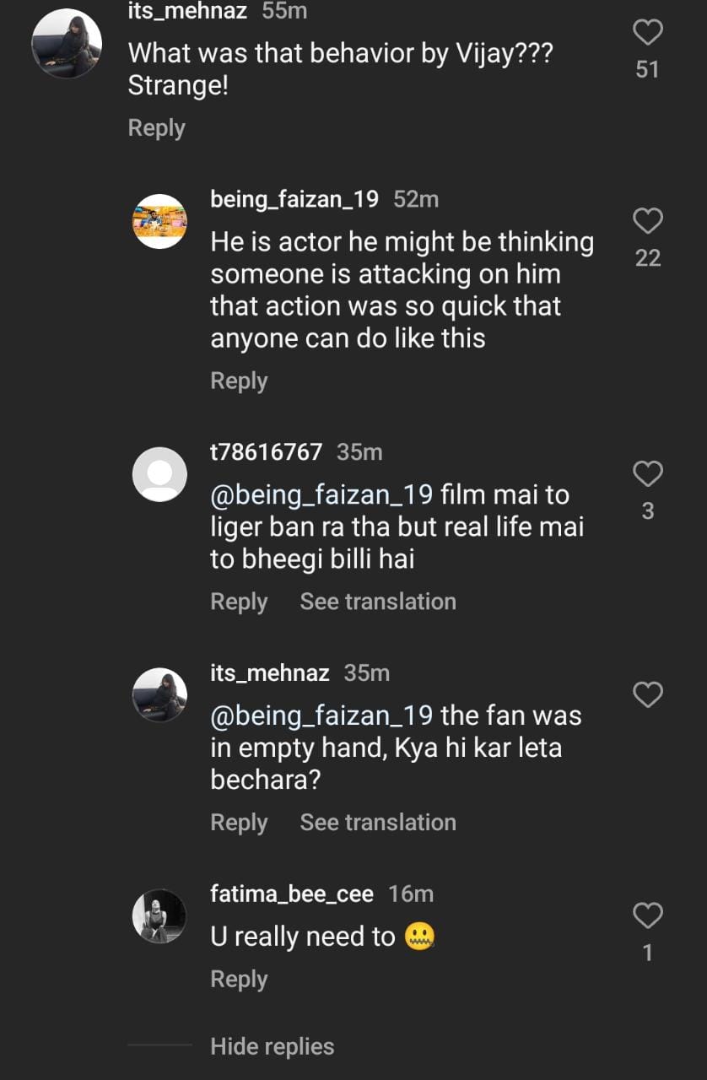Image resolution: width=707 pixels, height=1080 pixels.
Task: Like its_mehnaz's reply about empty hand
Action: (x=647, y=695)
